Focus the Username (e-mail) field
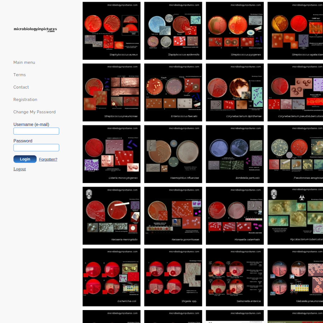The image size is (323, 323). click(x=36, y=131)
